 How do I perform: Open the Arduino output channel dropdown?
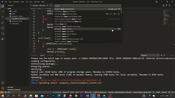(x=150, y=55)
